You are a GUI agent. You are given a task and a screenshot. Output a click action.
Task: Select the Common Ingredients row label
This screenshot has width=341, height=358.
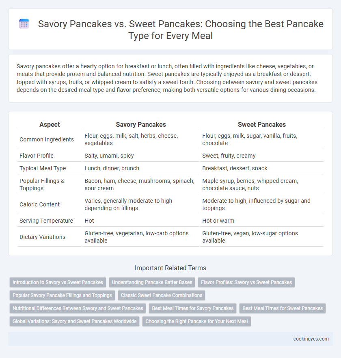[47, 139]
